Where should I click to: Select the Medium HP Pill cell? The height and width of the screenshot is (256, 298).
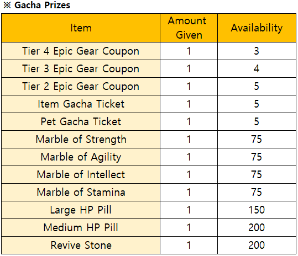tap(81, 227)
